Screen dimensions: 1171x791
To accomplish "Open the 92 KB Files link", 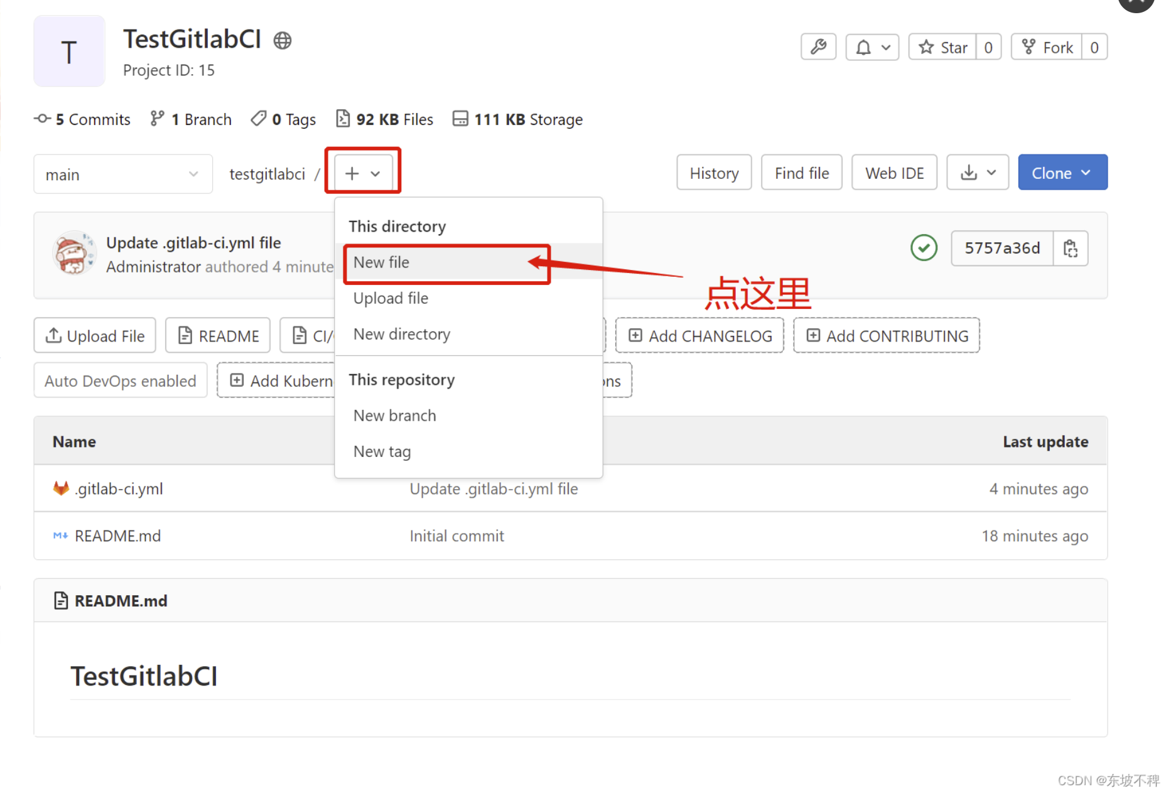I will pos(384,119).
